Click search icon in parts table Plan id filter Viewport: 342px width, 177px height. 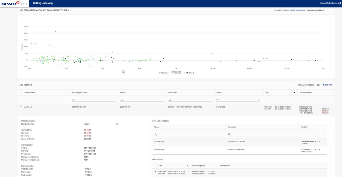[x=156, y=134]
